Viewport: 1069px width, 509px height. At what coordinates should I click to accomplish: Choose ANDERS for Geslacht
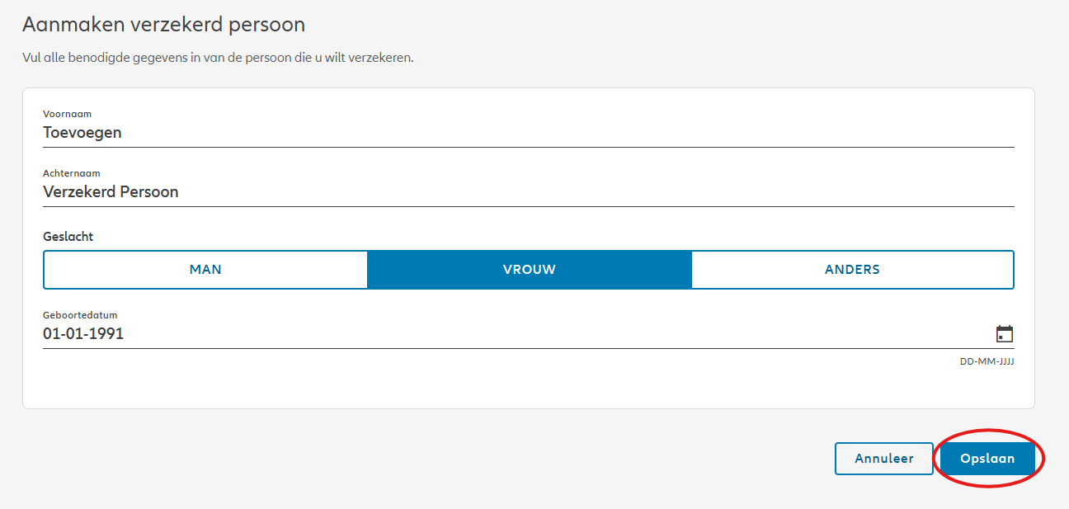coord(852,270)
